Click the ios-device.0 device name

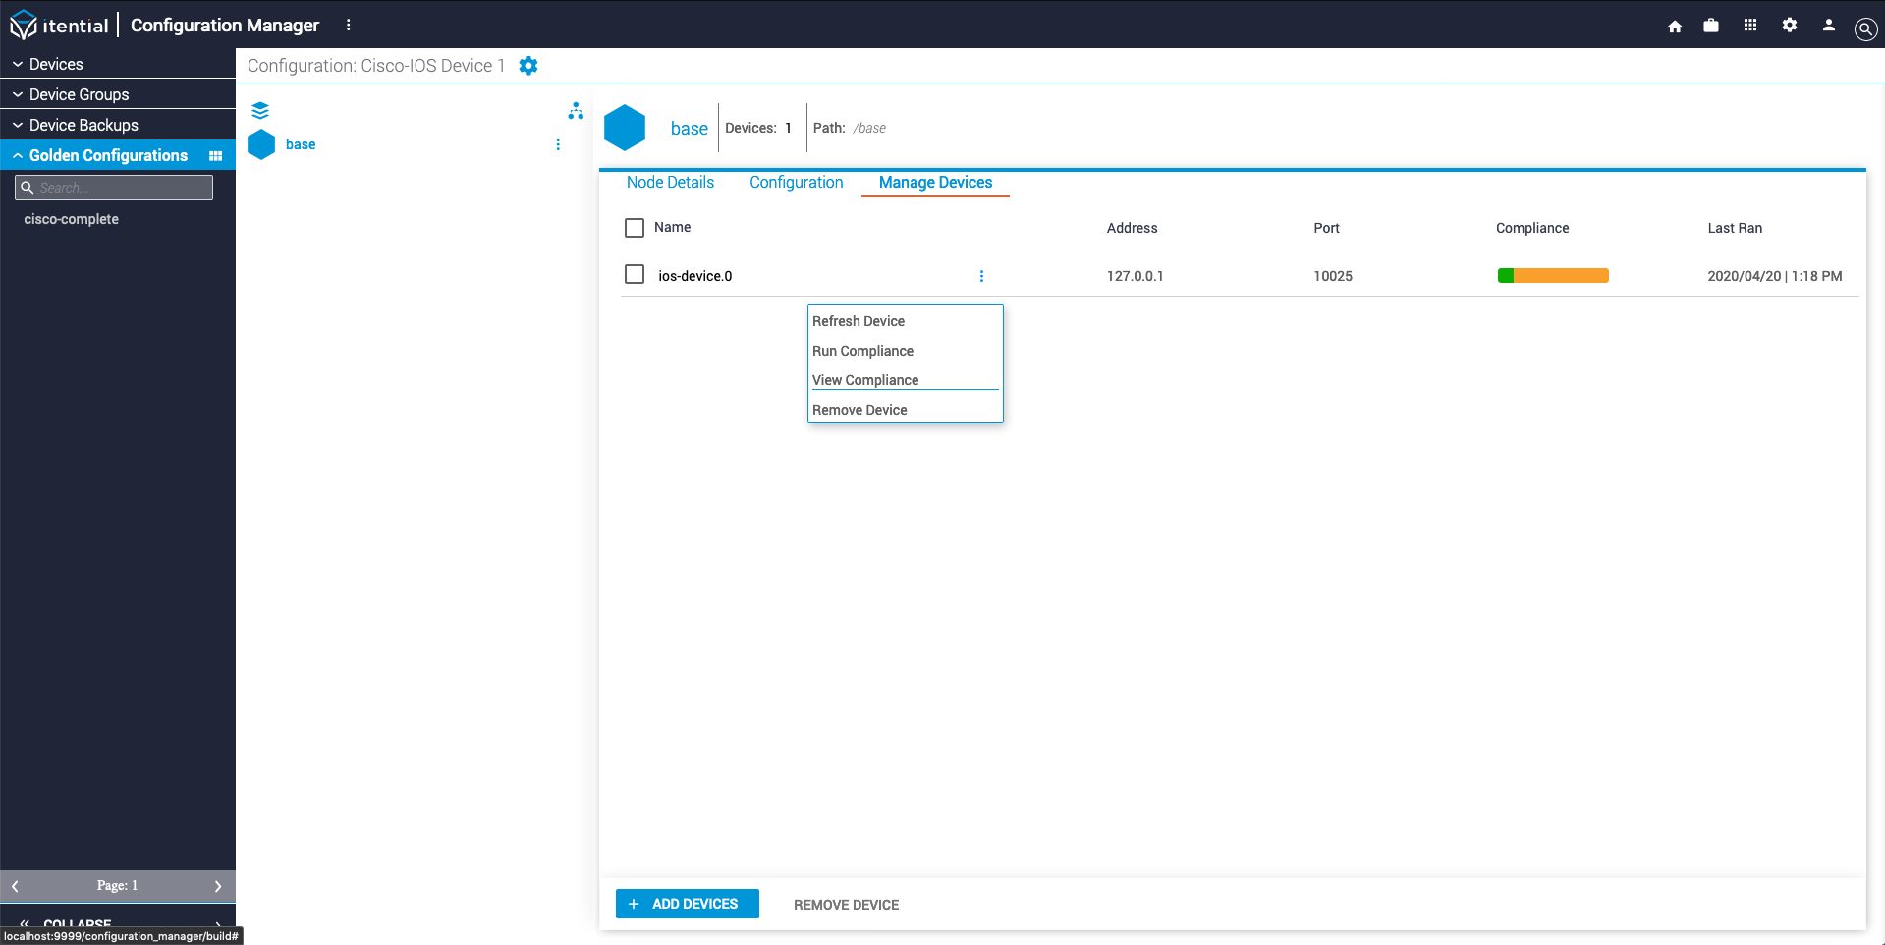pyautogui.click(x=695, y=276)
